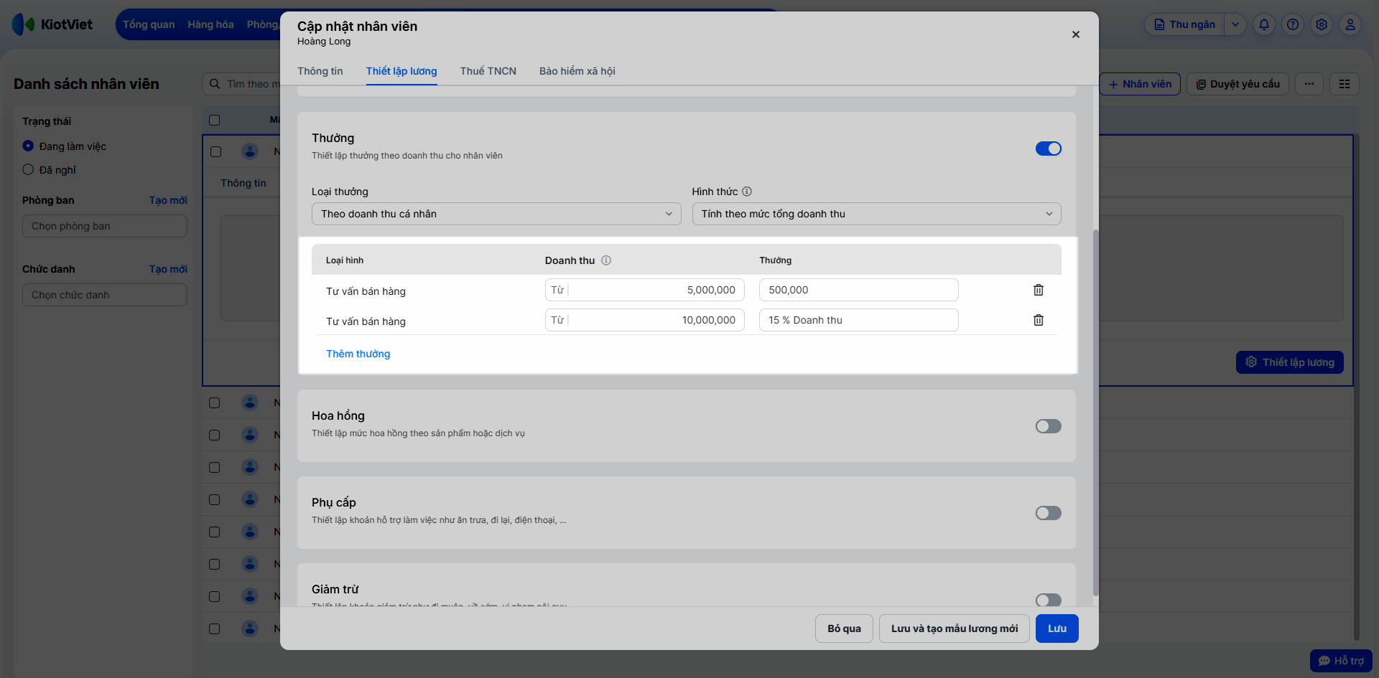Delete the 5,000,000 revenue bonus row
The width and height of the screenshot is (1379, 678).
(x=1039, y=290)
